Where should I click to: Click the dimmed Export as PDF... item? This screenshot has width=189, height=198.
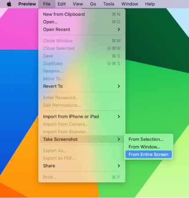click(82, 158)
